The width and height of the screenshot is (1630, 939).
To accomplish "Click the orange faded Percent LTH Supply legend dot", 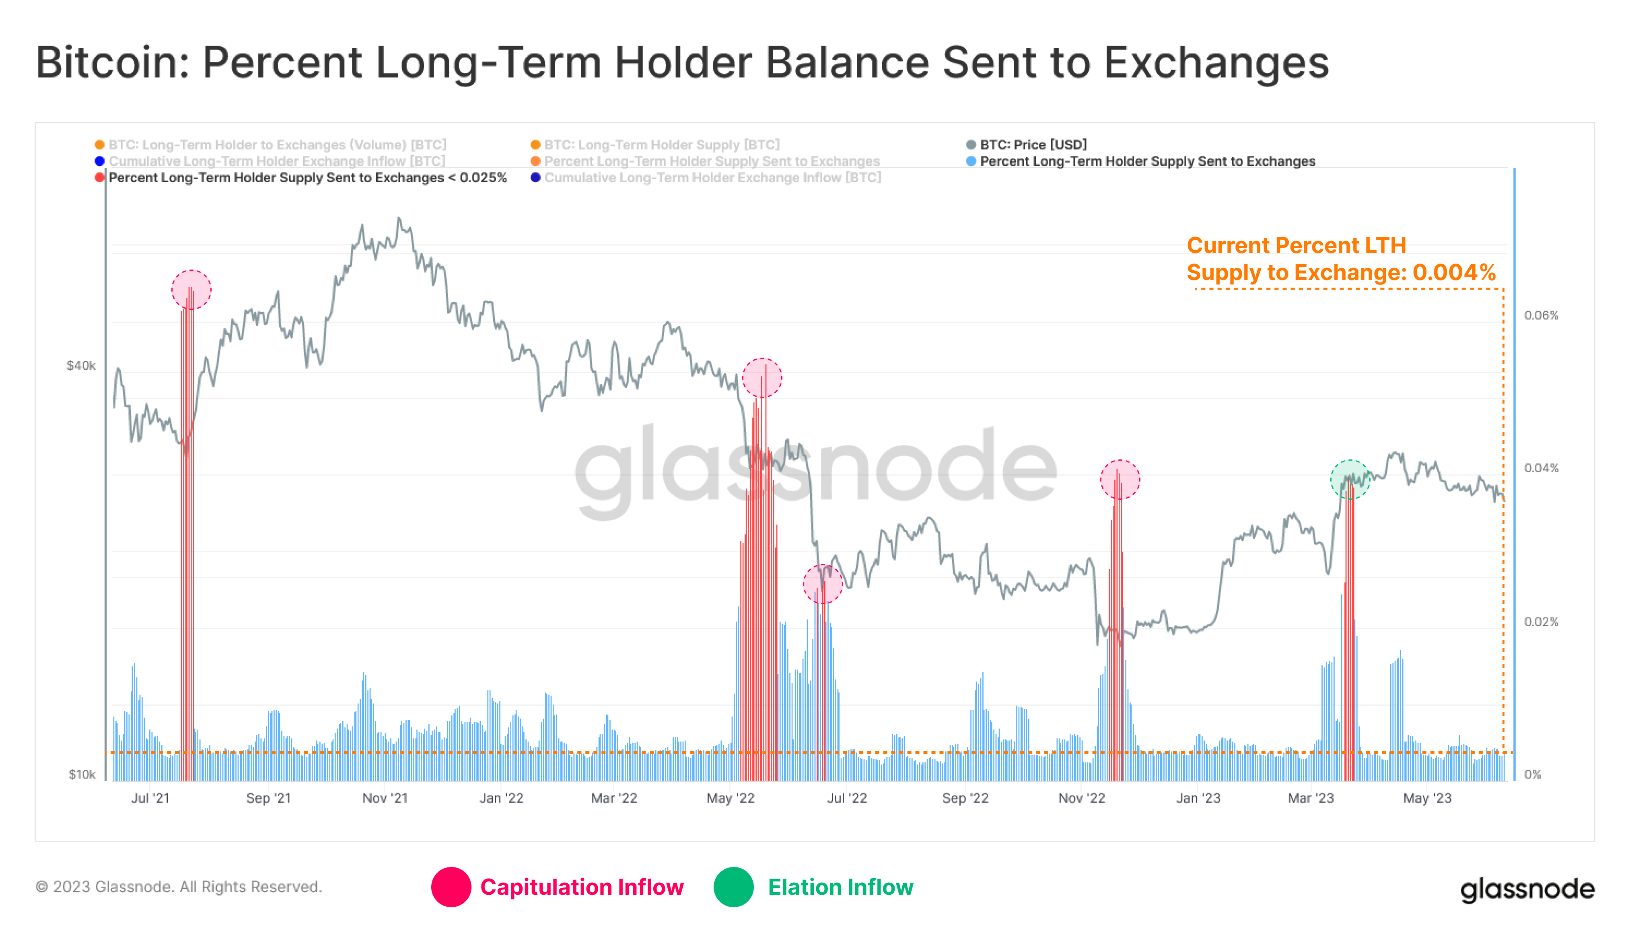I will click(x=535, y=161).
